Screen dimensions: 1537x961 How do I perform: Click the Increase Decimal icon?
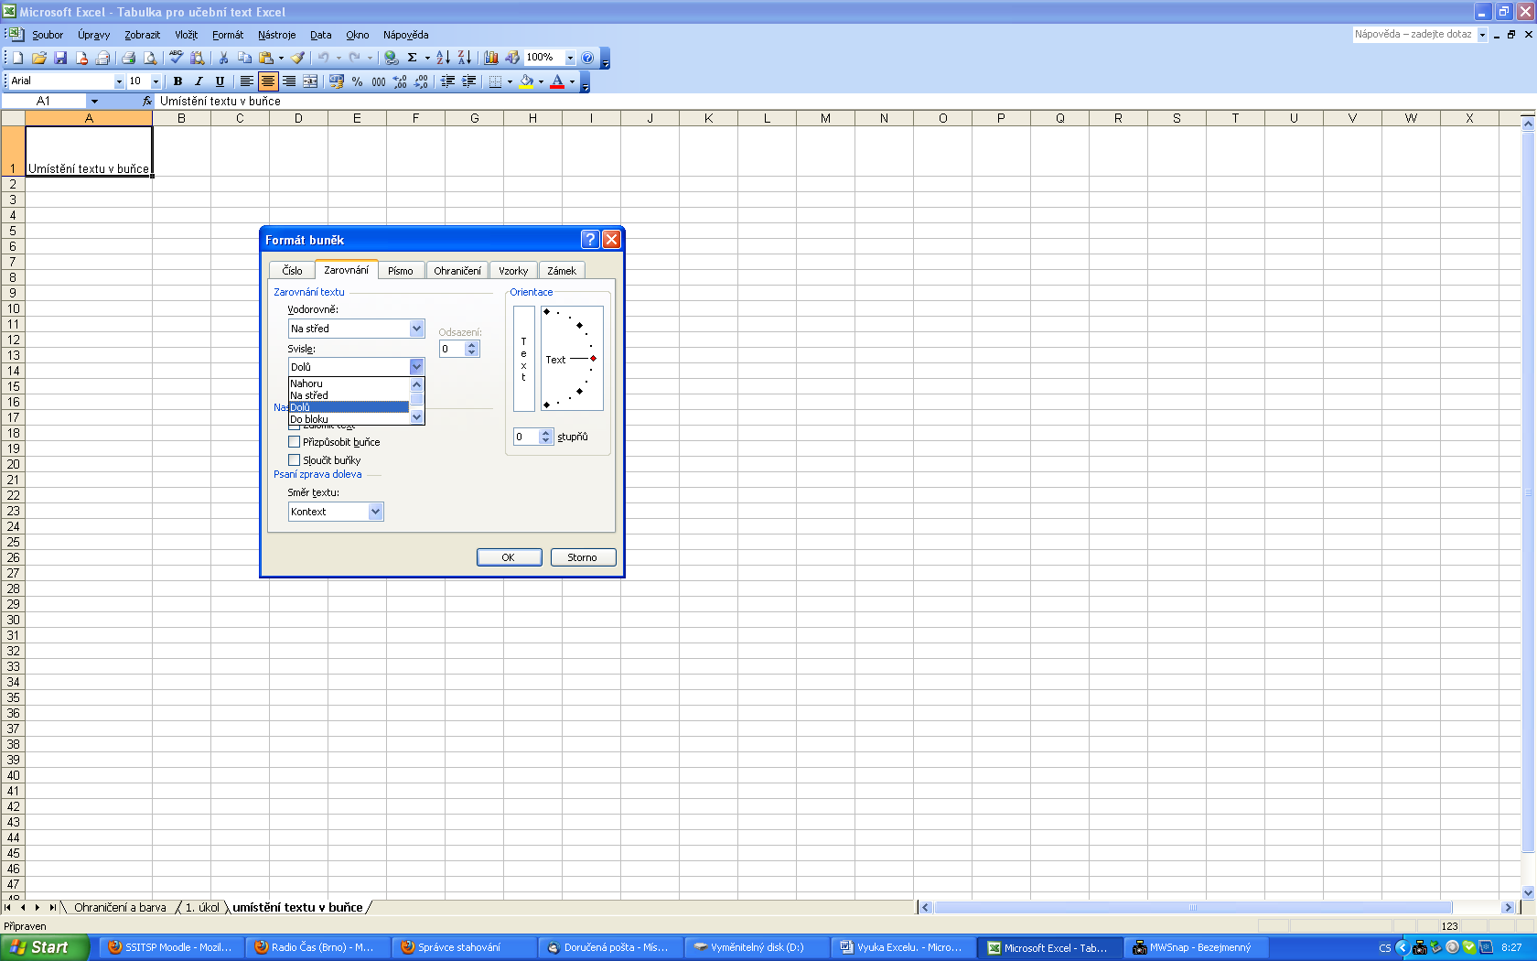click(x=400, y=81)
